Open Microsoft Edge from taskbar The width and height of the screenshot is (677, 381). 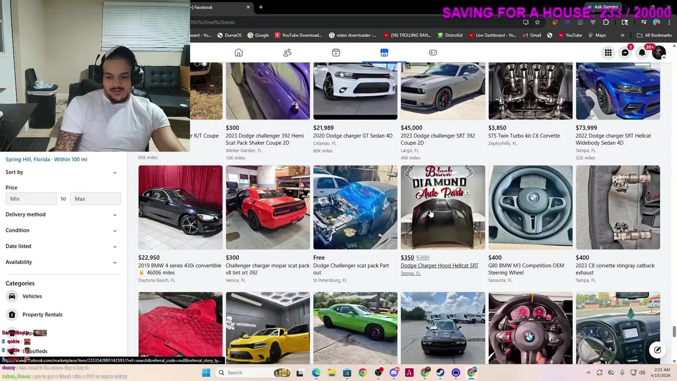click(316, 373)
